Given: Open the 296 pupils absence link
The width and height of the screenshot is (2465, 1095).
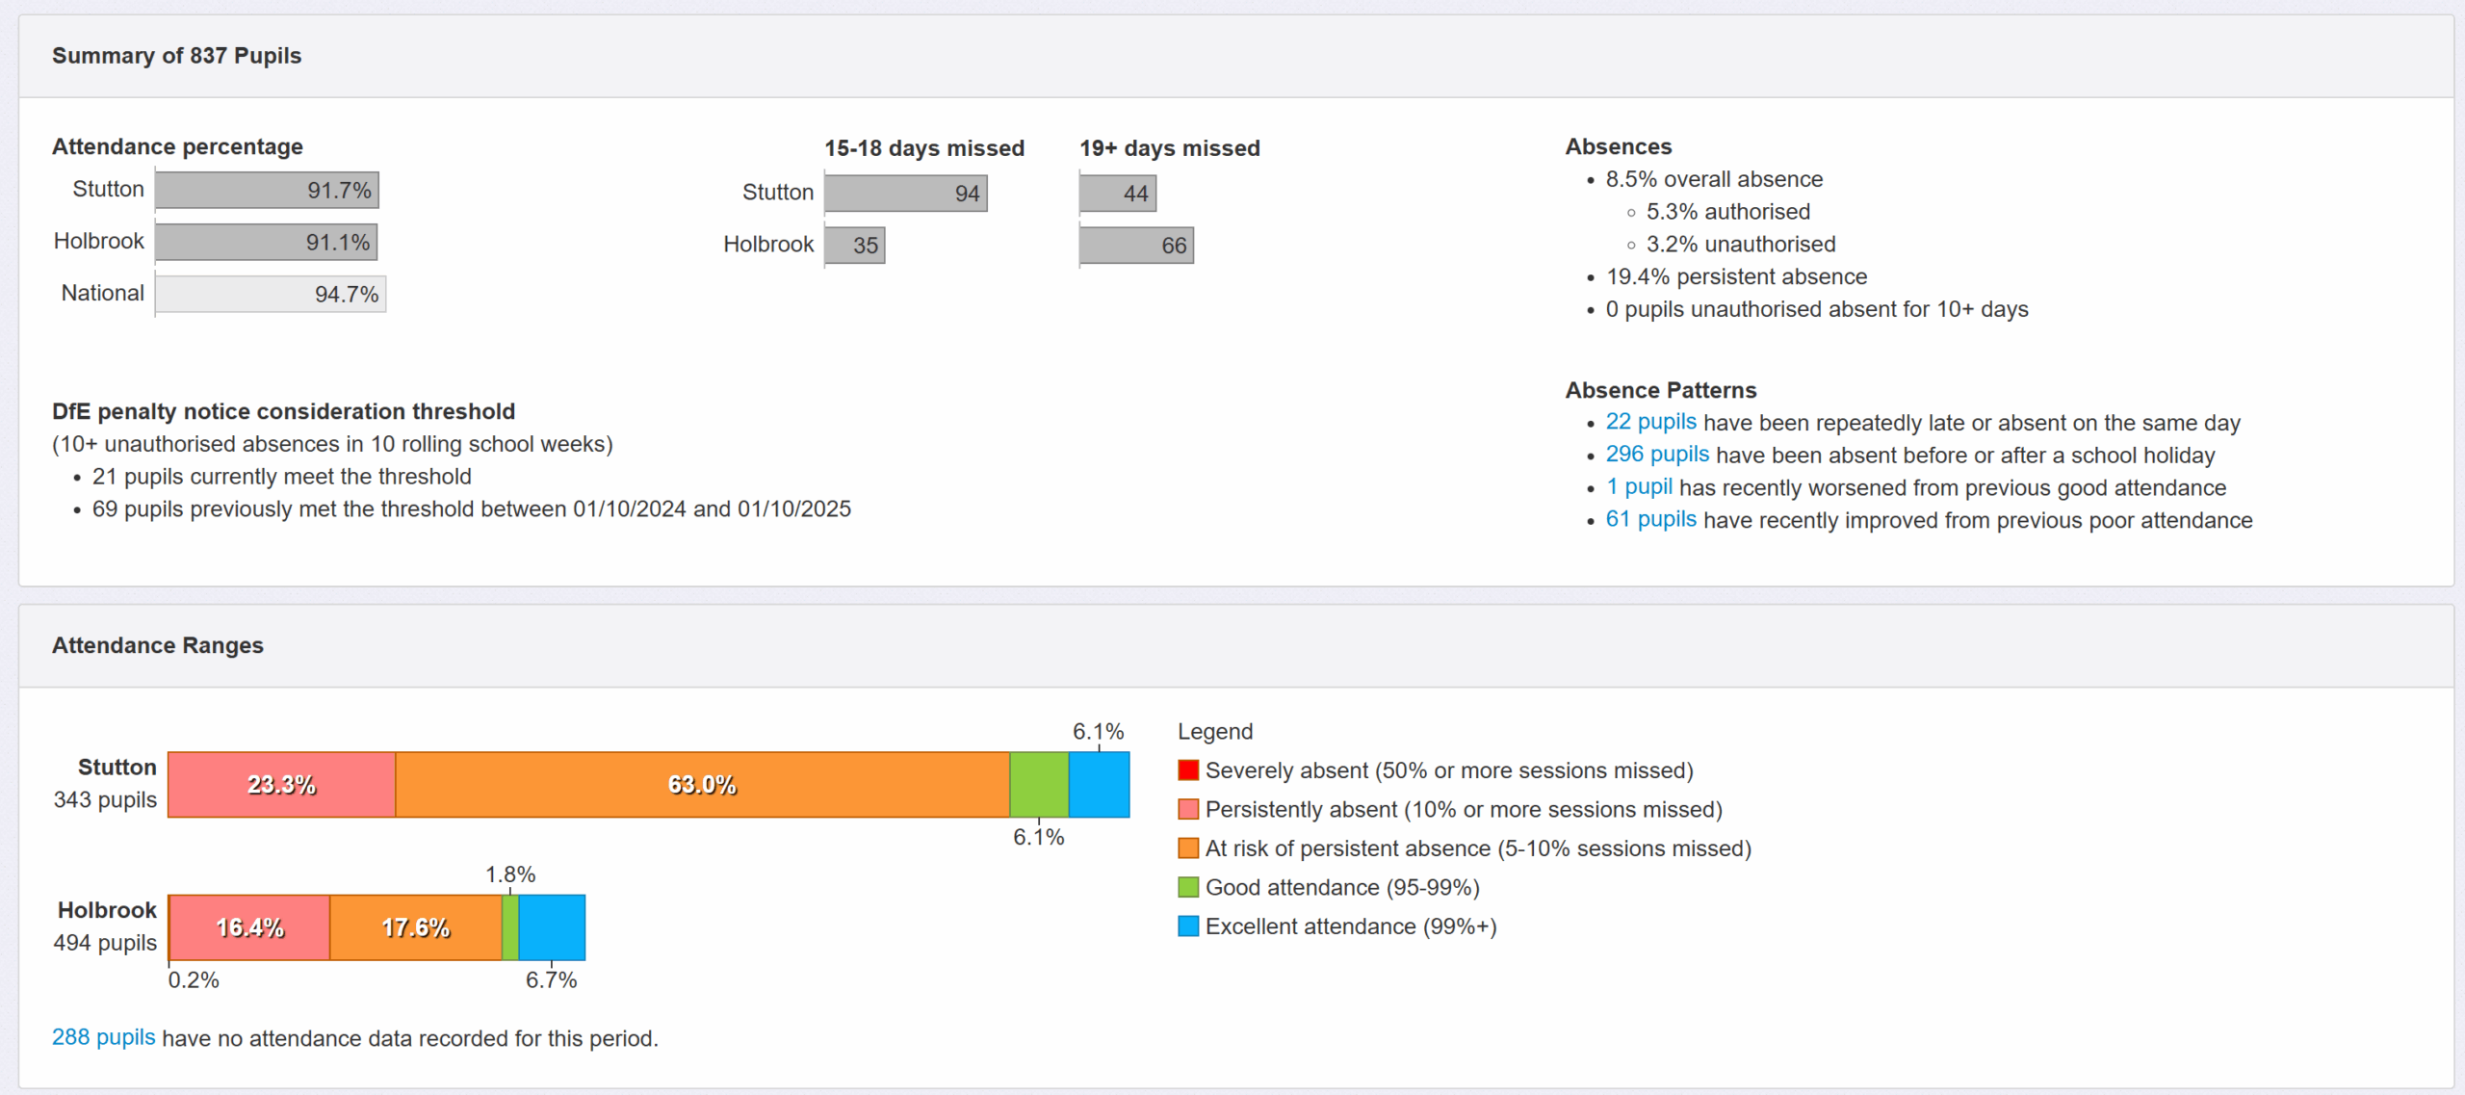Looking at the screenshot, I should (x=1656, y=455).
